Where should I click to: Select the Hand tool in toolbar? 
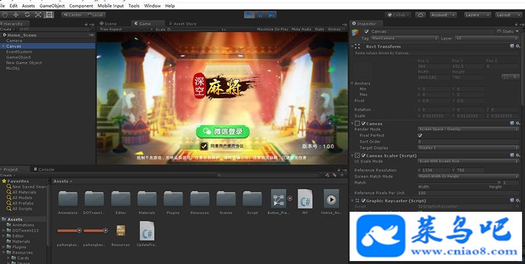pyautogui.click(x=5, y=15)
